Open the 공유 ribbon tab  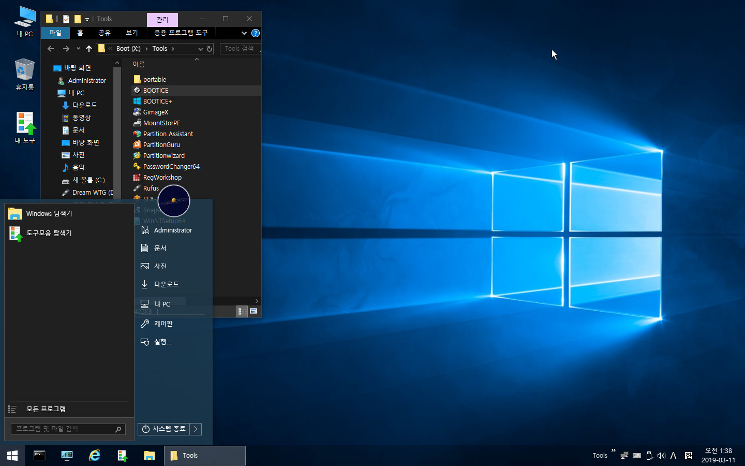click(x=105, y=33)
